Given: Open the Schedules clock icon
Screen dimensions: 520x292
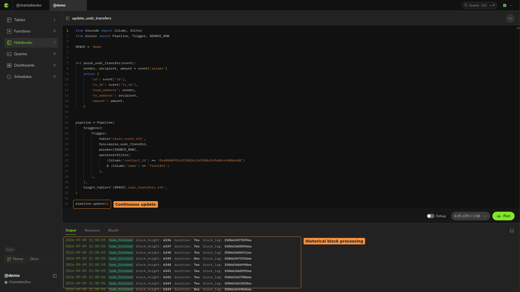Looking at the screenshot, I should click(9, 77).
